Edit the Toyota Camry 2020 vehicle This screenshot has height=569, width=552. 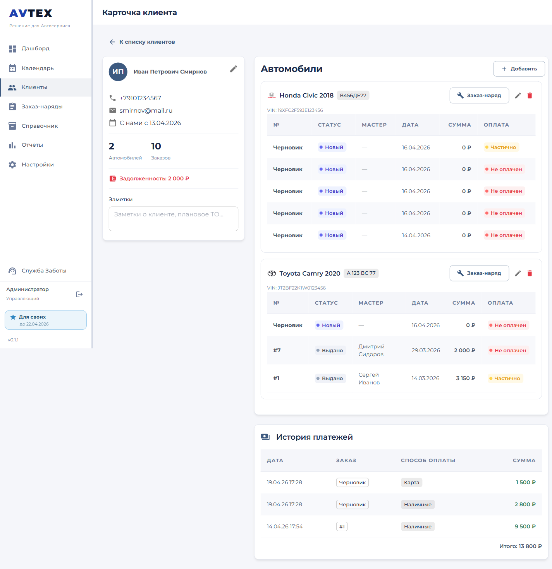click(518, 273)
